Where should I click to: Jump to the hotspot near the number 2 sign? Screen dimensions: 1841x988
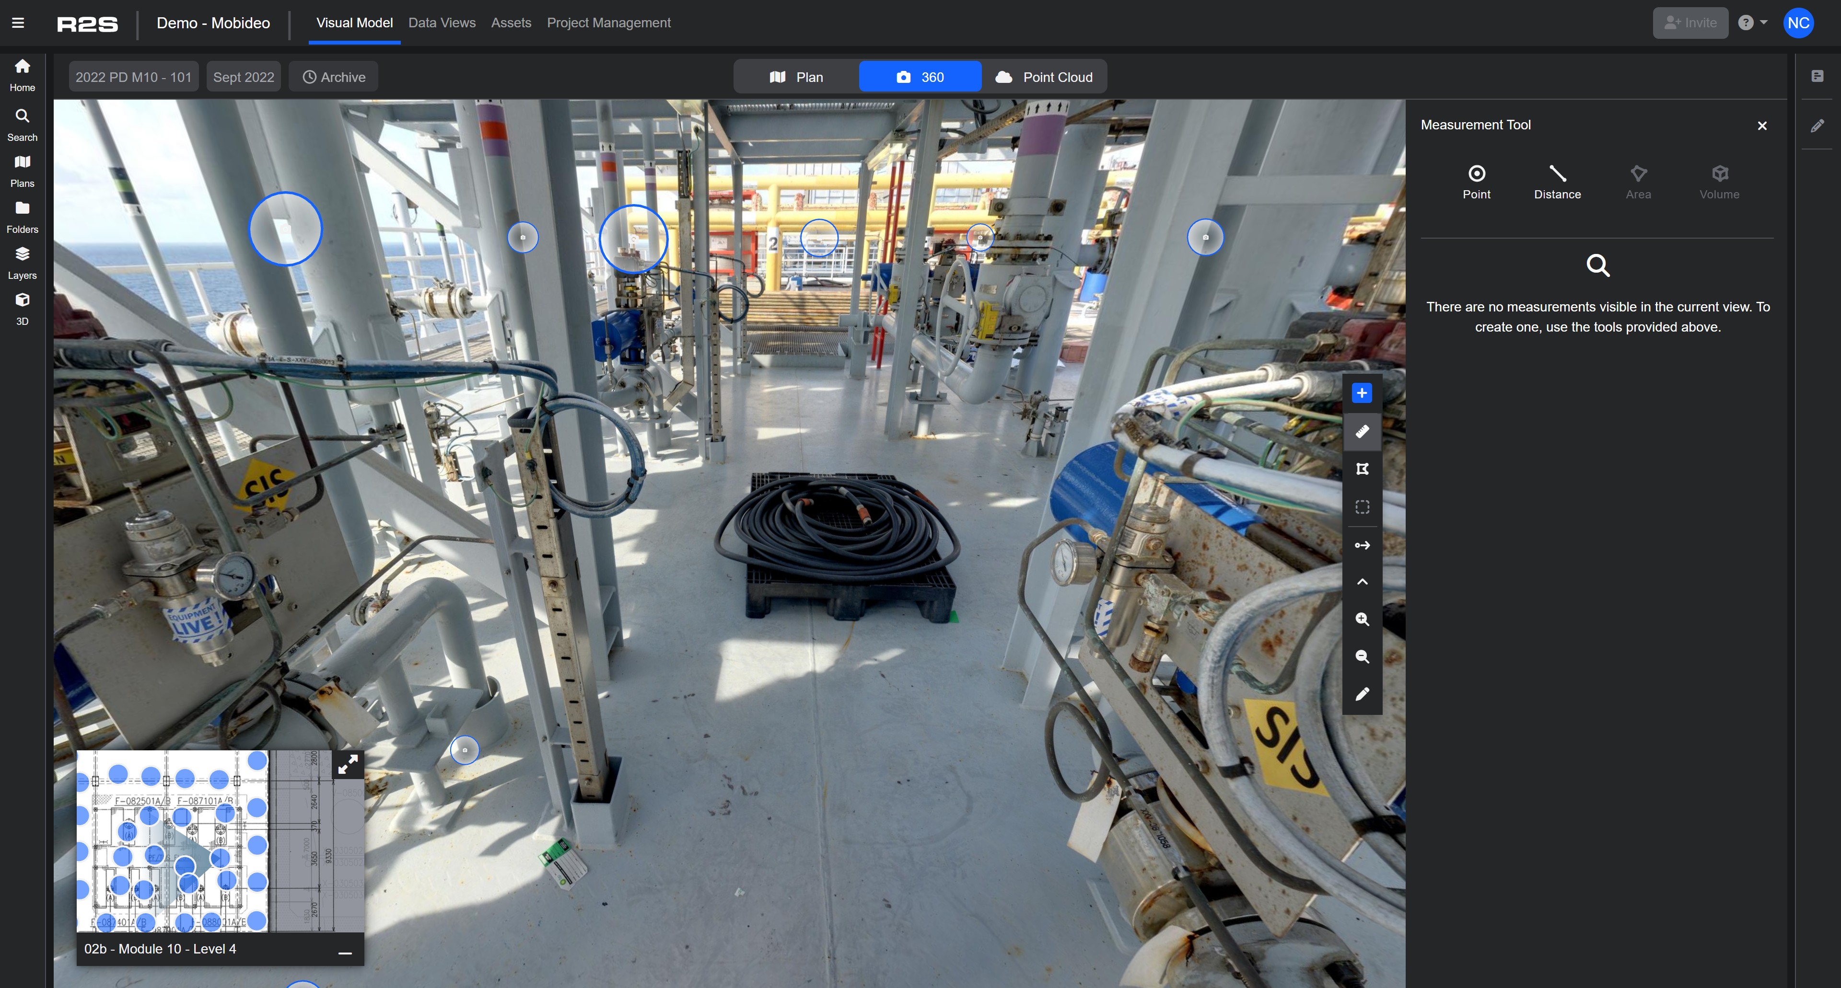tap(819, 238)
